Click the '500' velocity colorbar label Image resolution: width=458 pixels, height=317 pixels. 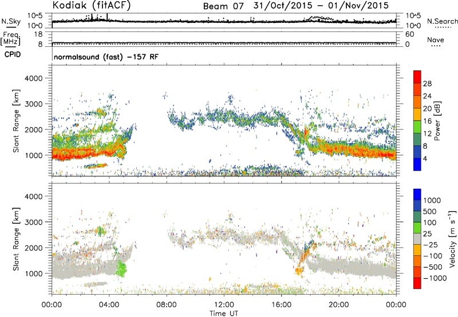tap(431, 212)
